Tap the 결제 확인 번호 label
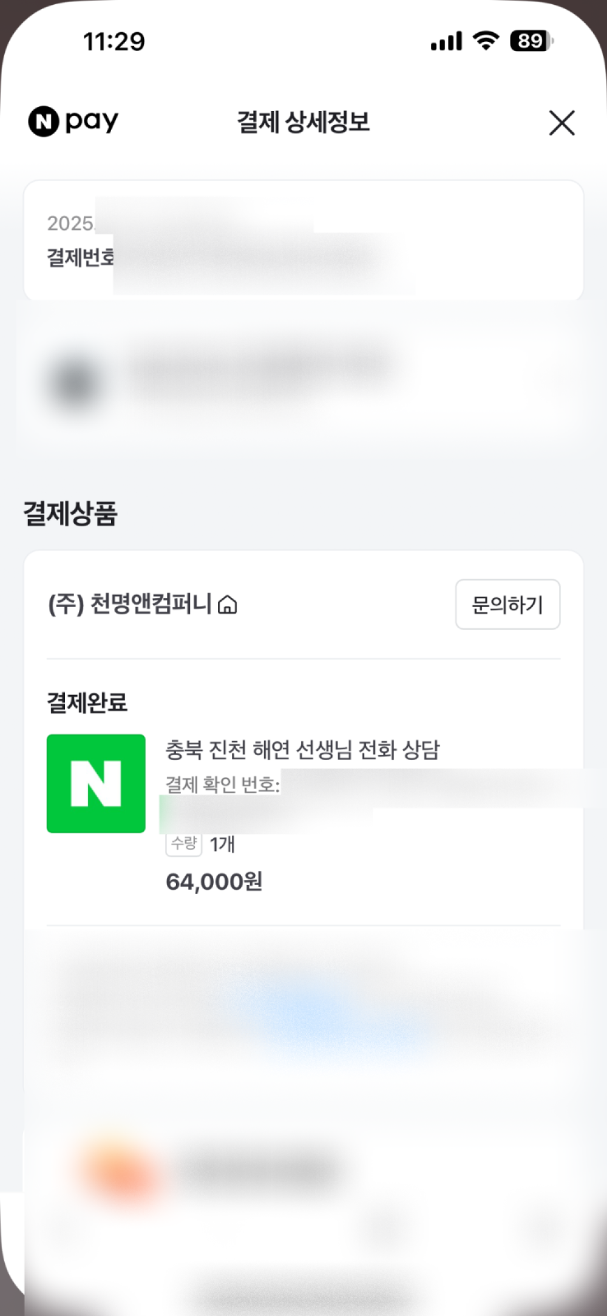 [222, 785]
